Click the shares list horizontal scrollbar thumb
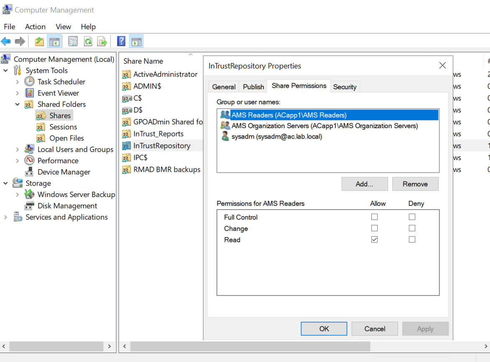The height and width of the screenshot is (362, 490). coord(250,346)
